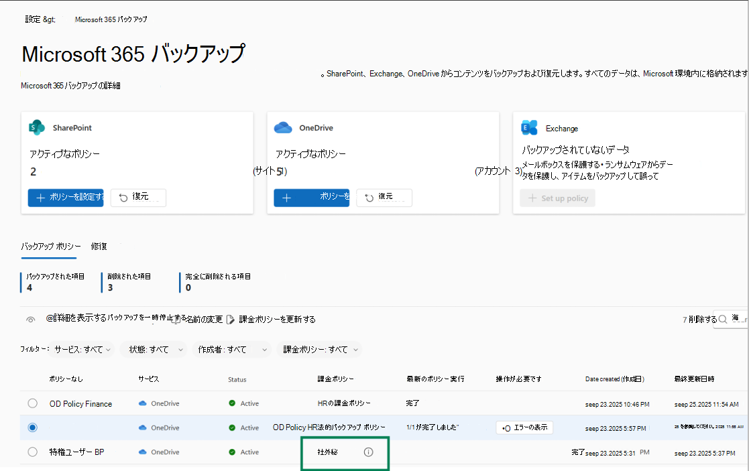Click green Active status icon in OD Policy Finance row

click(232, 403)
